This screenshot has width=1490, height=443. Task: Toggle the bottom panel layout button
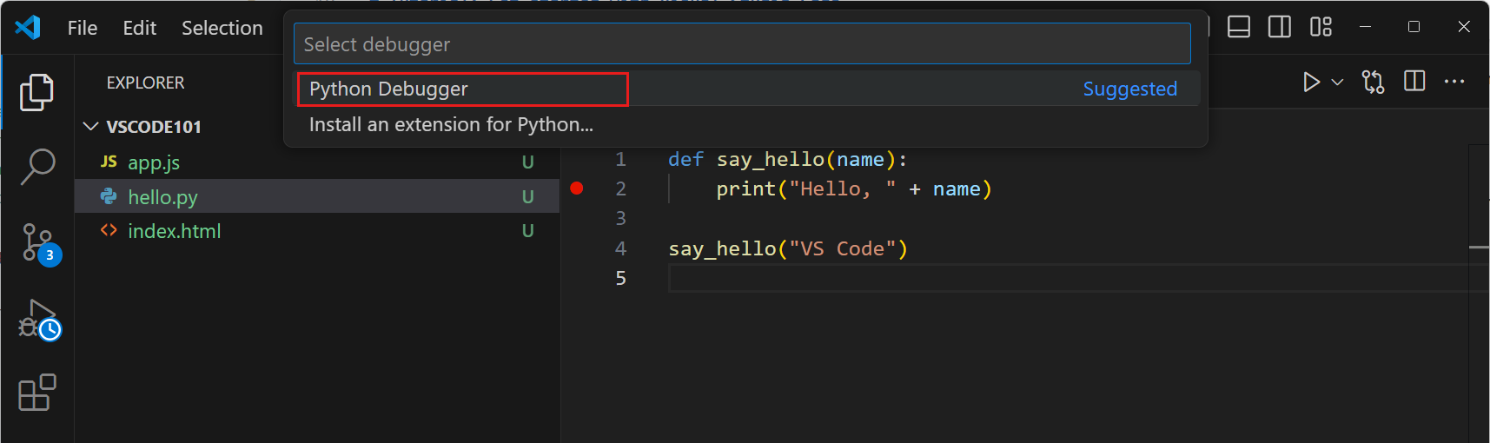point(1239,27)
